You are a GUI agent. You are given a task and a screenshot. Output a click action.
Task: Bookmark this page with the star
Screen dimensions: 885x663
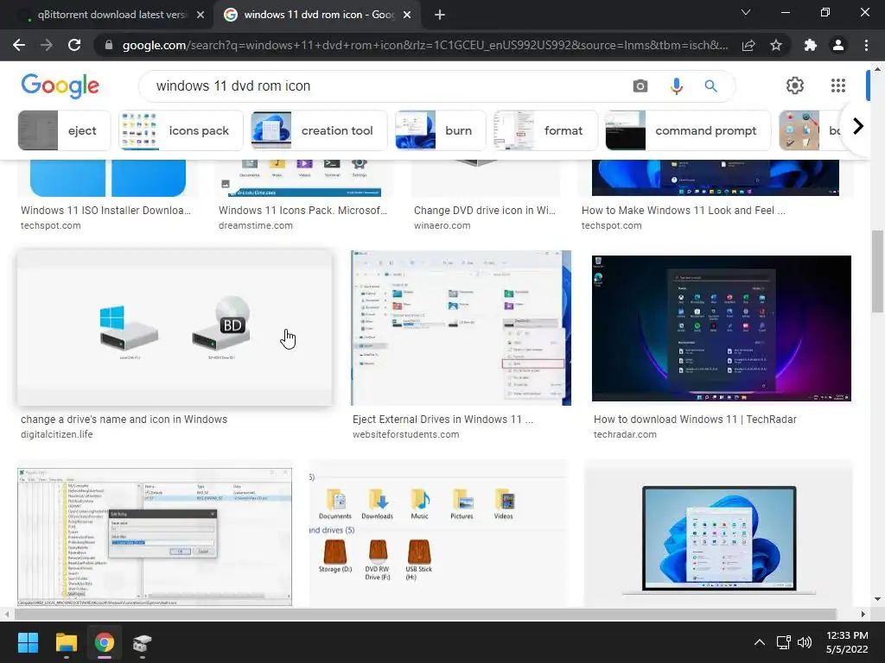click(x=776, y=45)
